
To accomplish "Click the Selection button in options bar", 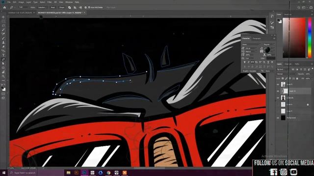I will (42, 7).
